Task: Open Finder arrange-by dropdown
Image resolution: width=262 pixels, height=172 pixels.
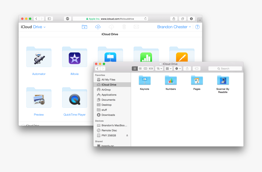Action: coord(159,69)
